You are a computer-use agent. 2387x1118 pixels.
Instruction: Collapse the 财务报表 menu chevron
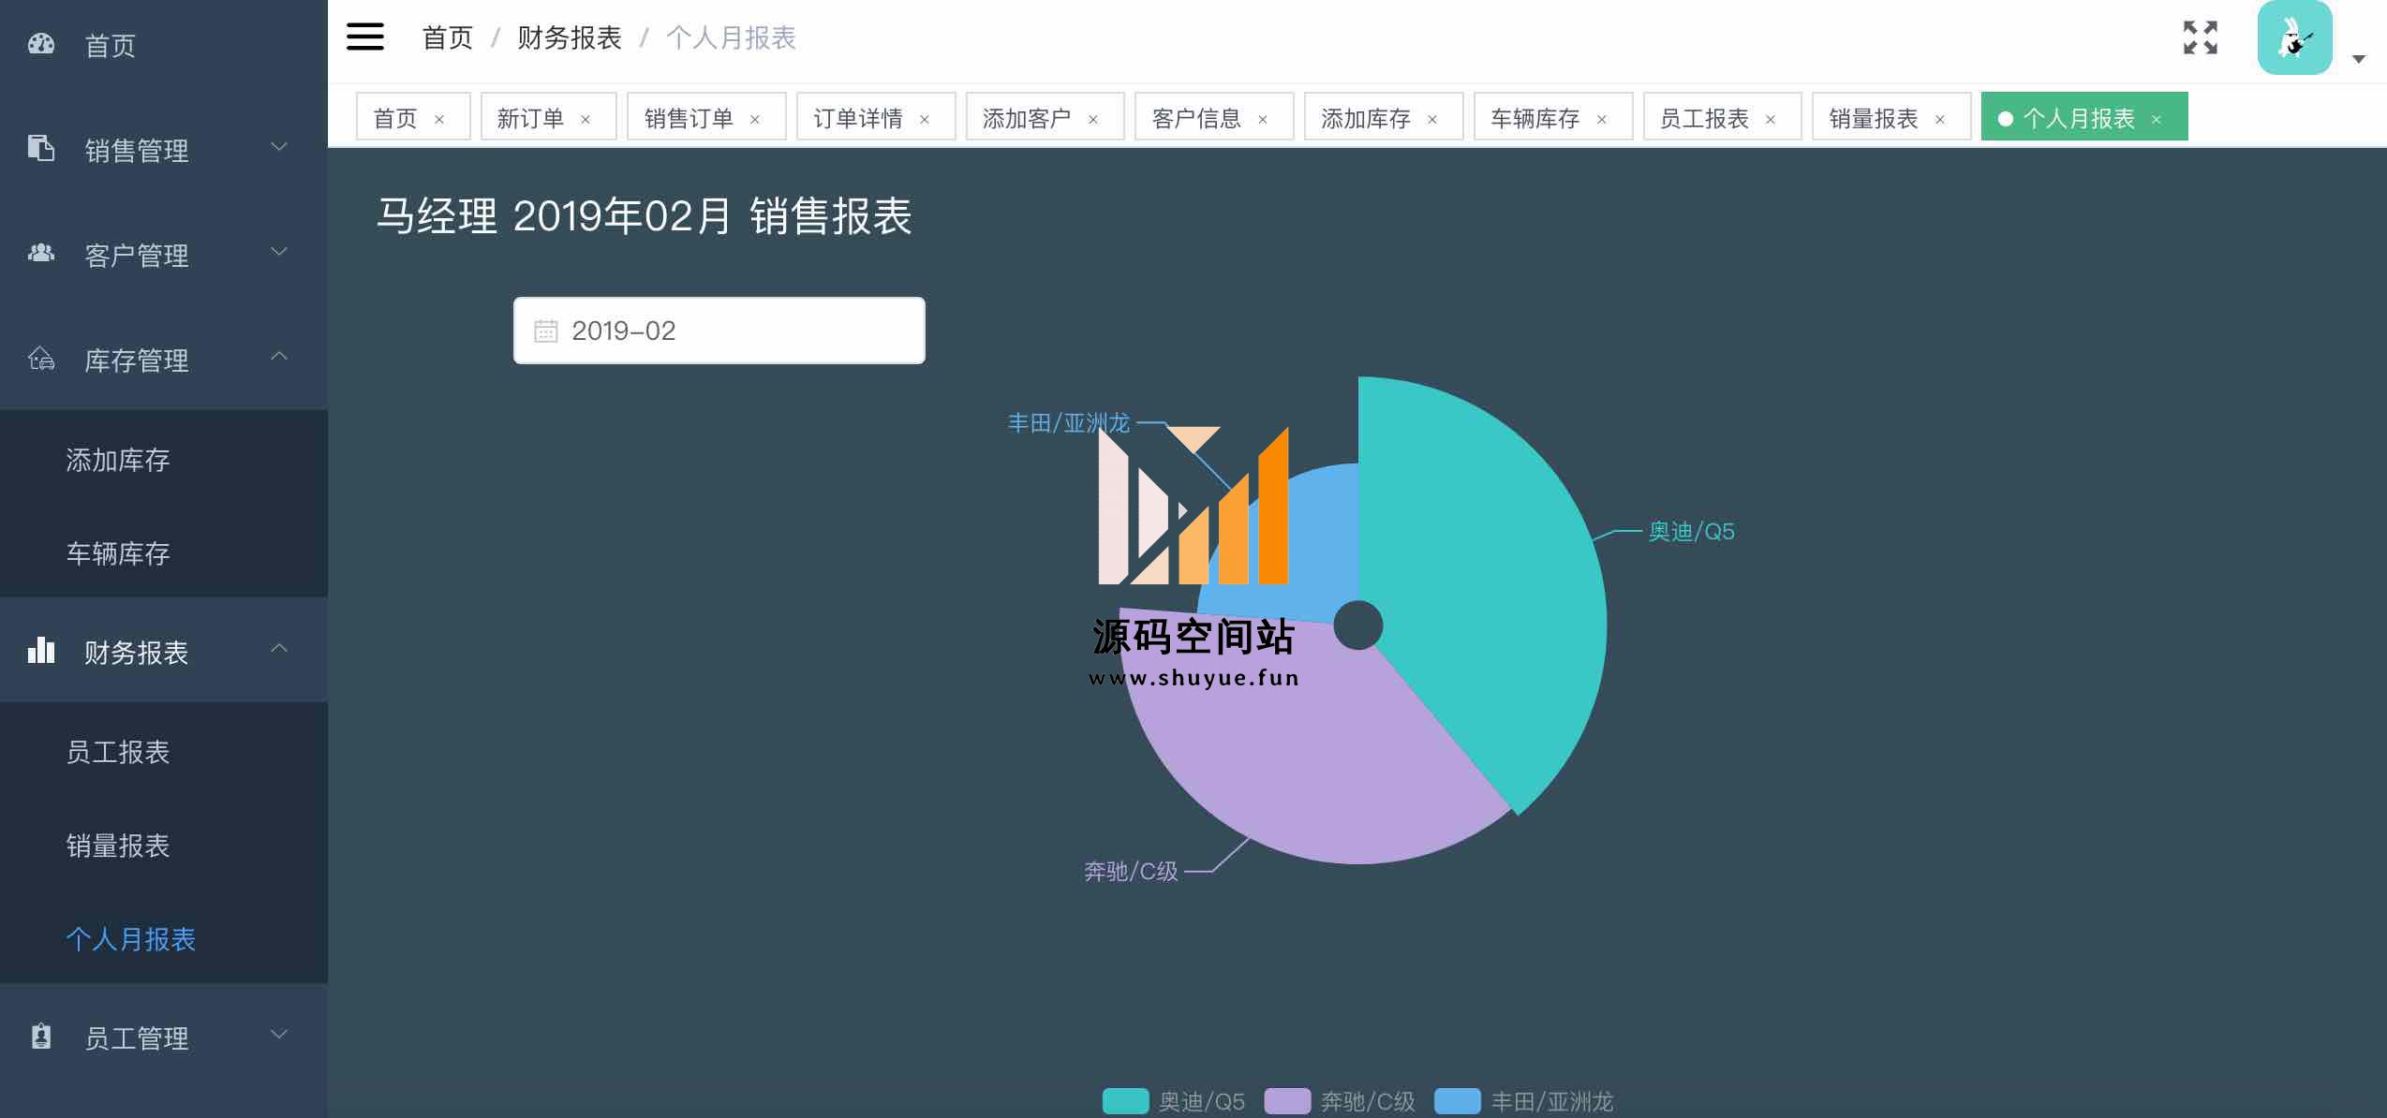(279, 648)
